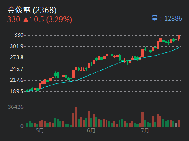Click the 0 volume axis label
189x141 pixels.
click(22, 126)
